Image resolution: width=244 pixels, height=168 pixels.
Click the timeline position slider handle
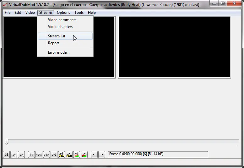[7, 141]
